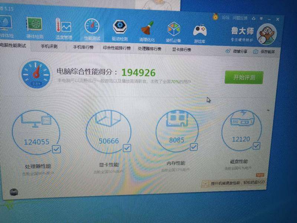Open 温度管理 thermometer icon
297x223 pixels.
(63, 25)
